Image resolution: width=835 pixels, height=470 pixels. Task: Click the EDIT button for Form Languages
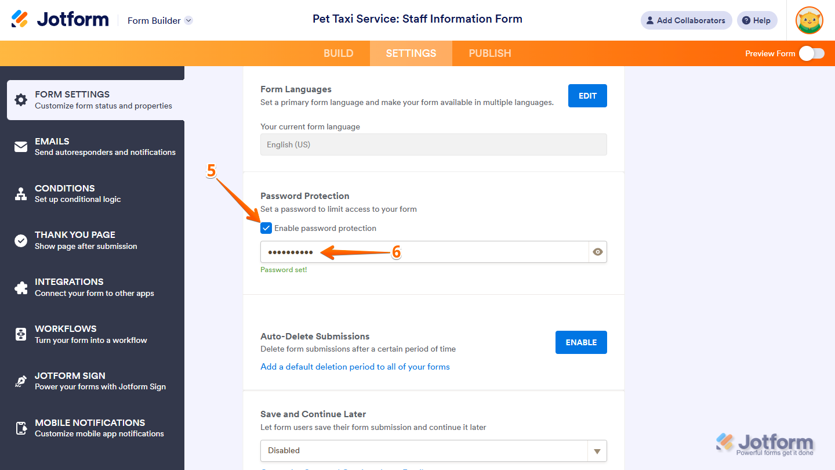coord(587,96)
